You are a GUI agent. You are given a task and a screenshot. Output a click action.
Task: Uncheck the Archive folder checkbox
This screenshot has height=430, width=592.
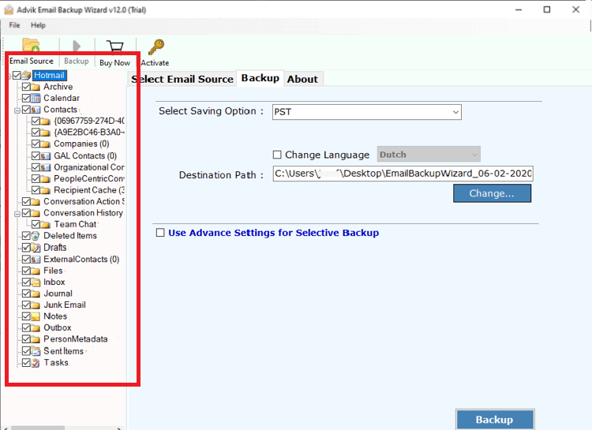(x=26, y=87)
